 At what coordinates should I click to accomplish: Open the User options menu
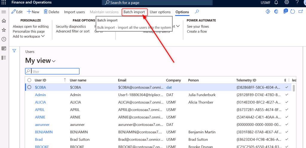[160, 12]
